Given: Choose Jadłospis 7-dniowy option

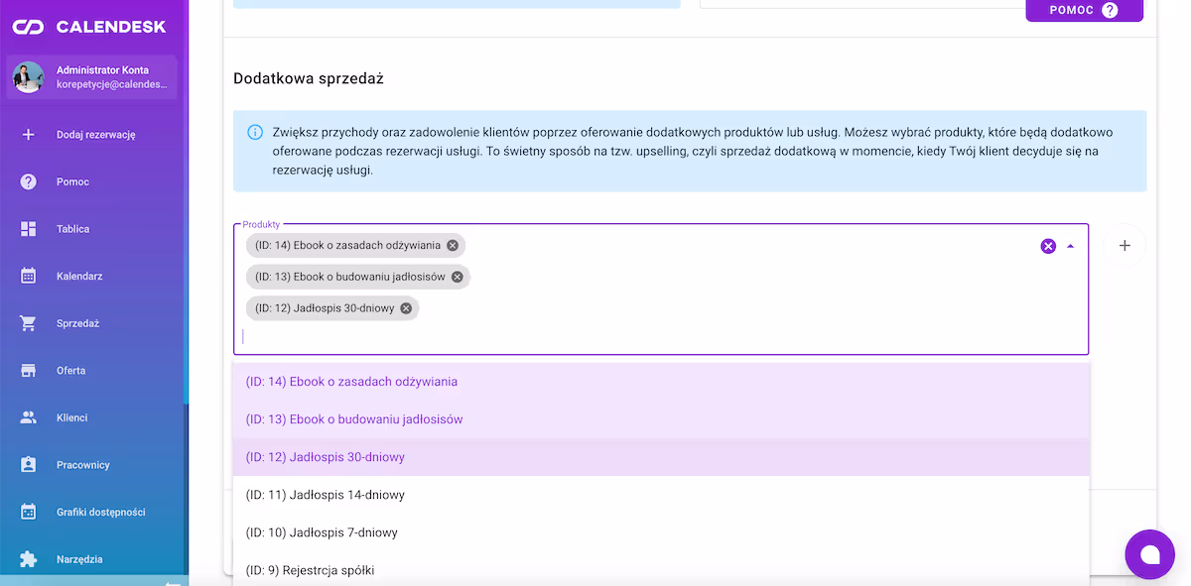Looking at the screenshot, I should (x=322, y=532).
